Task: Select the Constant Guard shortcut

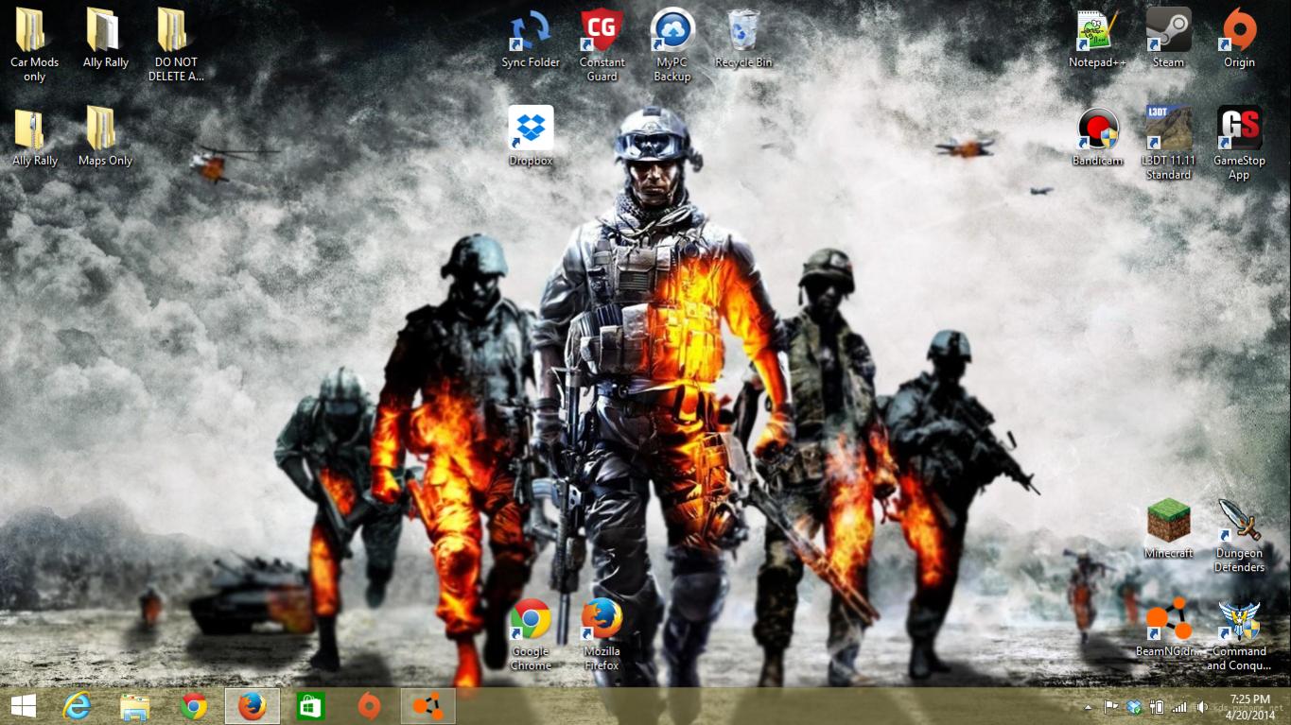Action: click(x=602, y=44)
